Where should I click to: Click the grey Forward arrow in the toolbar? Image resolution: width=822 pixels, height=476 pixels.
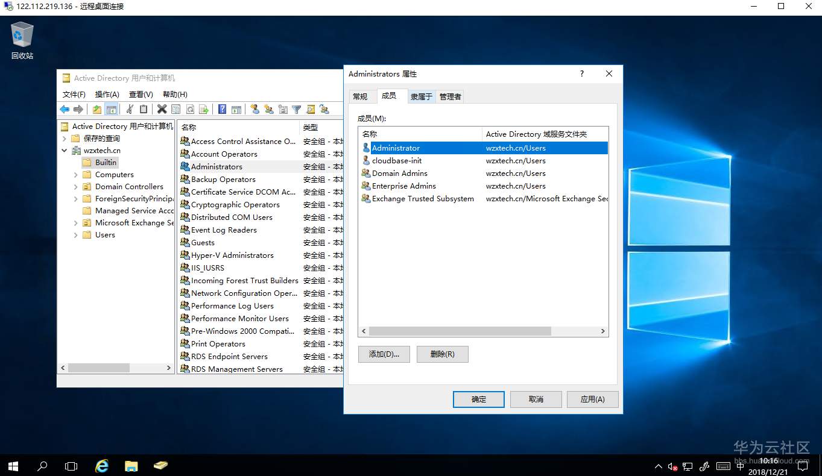tap(78, 109)
